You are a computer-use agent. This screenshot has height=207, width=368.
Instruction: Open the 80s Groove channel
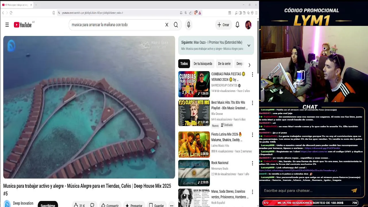click(x=217, y=114)
